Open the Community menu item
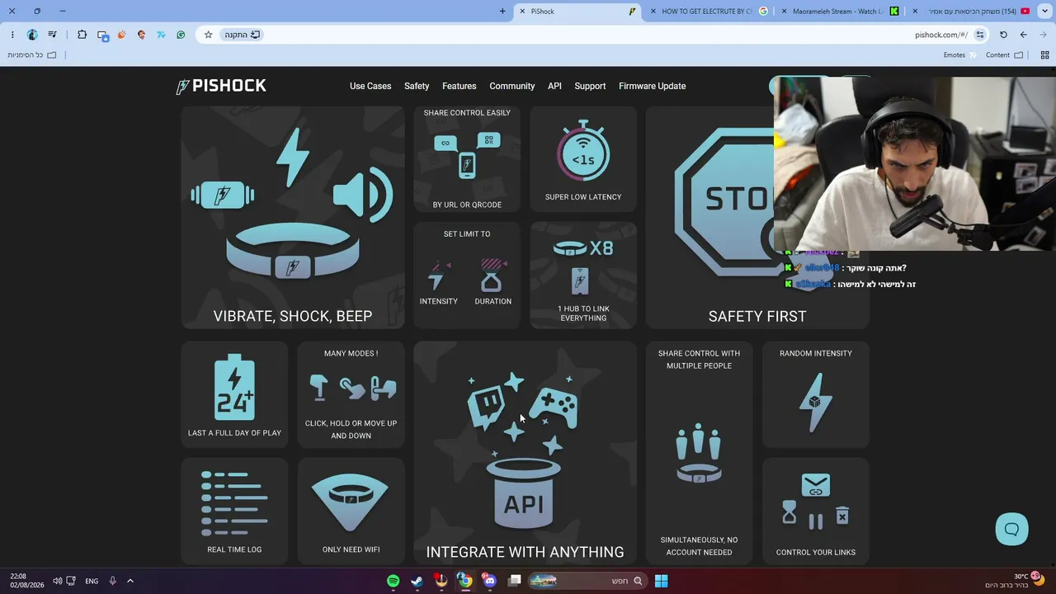1056x594 pixels. (512, 86)
